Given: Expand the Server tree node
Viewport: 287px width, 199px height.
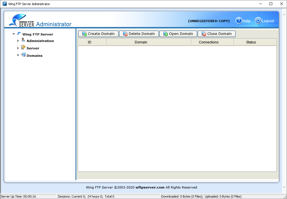Looking at the screenshot, I should pos(18,48).
